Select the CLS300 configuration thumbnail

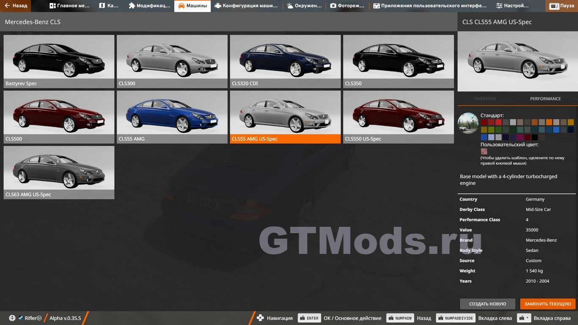point(172,61)
